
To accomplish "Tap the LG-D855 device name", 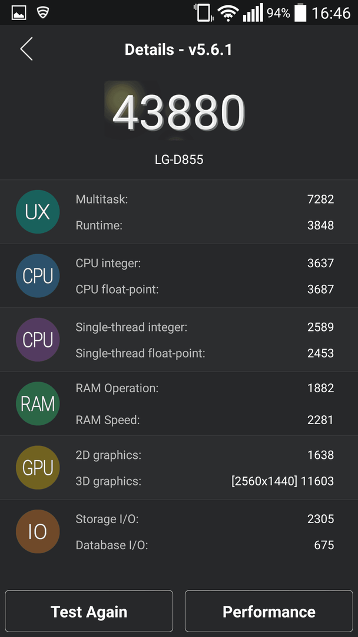I will (179, 160).
